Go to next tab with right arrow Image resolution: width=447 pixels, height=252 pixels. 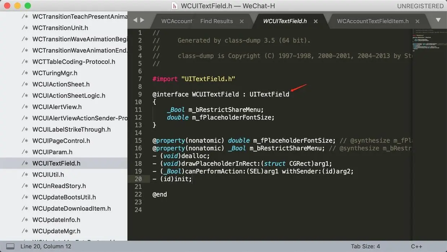point(142,21)
